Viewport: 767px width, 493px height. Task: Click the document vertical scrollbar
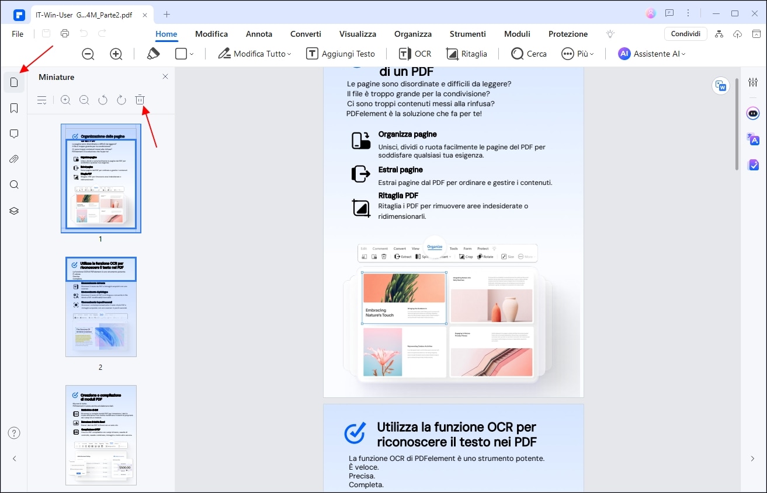736,124
